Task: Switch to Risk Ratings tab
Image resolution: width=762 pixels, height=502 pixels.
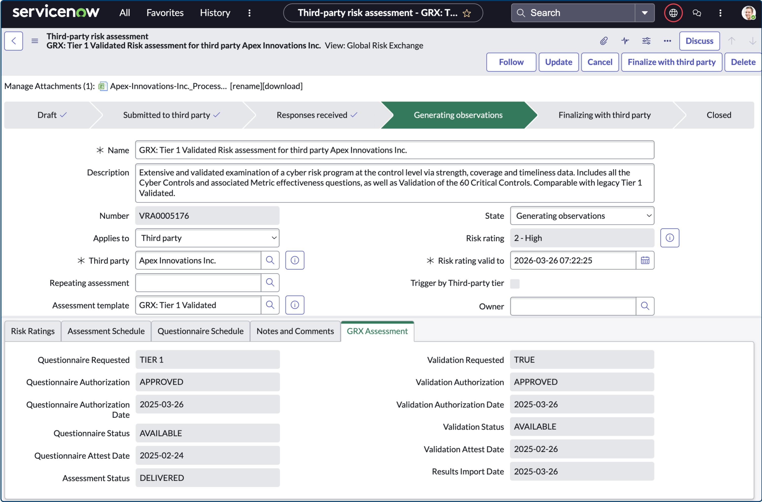Action: [x=33, y=331]
